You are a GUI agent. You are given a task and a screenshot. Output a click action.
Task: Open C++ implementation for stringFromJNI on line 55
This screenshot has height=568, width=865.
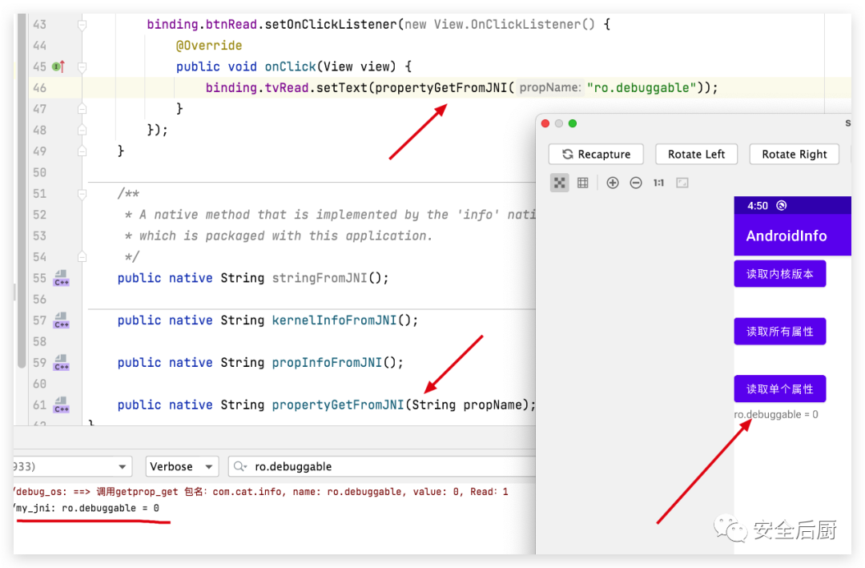click(x=61, y=279)
